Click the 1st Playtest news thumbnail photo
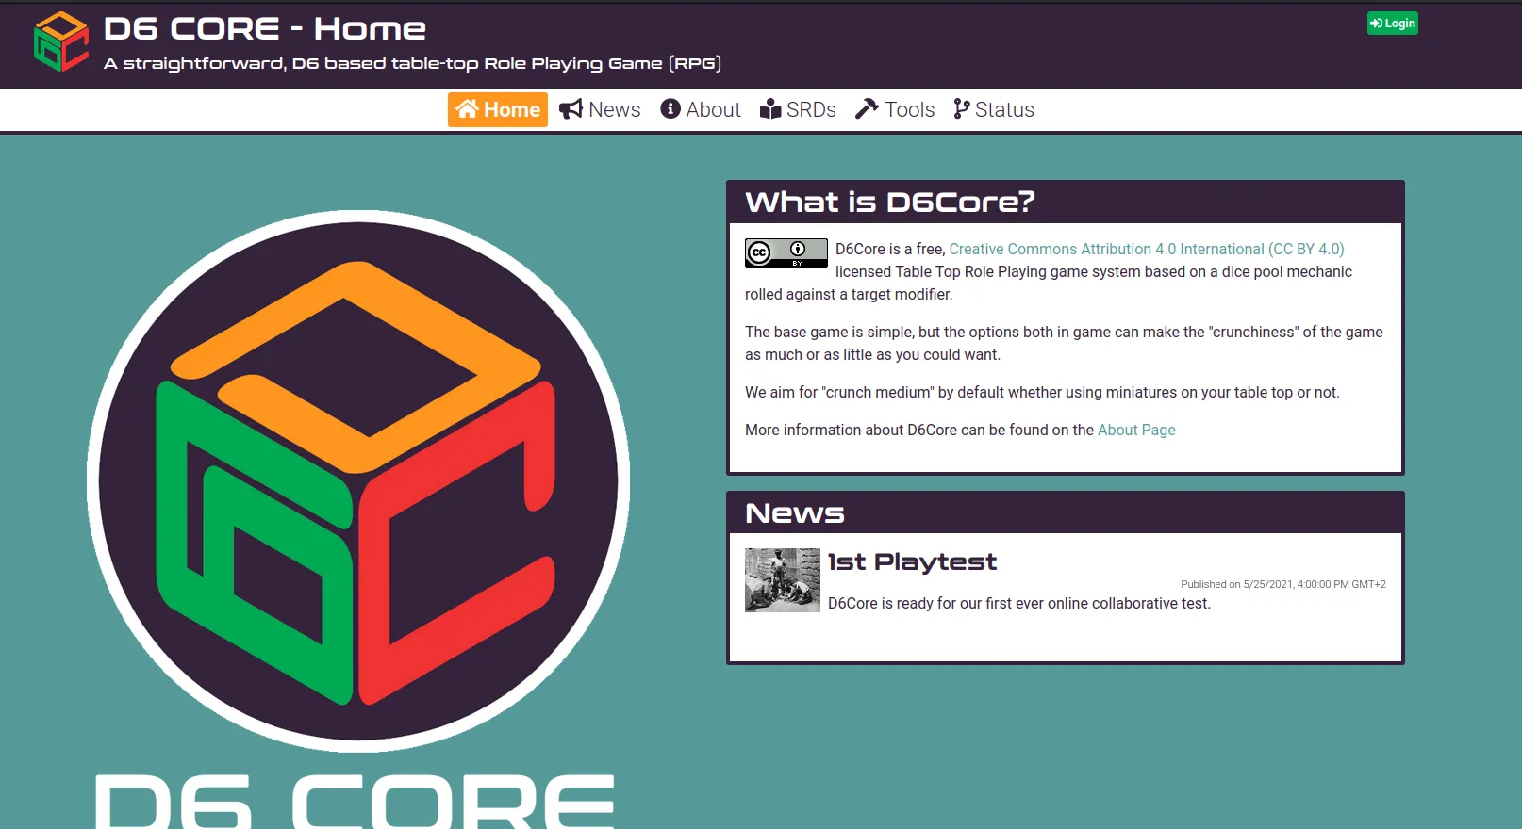 coord(783,580)
